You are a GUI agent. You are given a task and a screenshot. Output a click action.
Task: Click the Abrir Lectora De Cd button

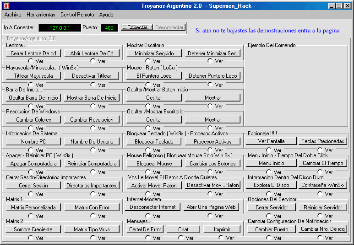point(92,53)
